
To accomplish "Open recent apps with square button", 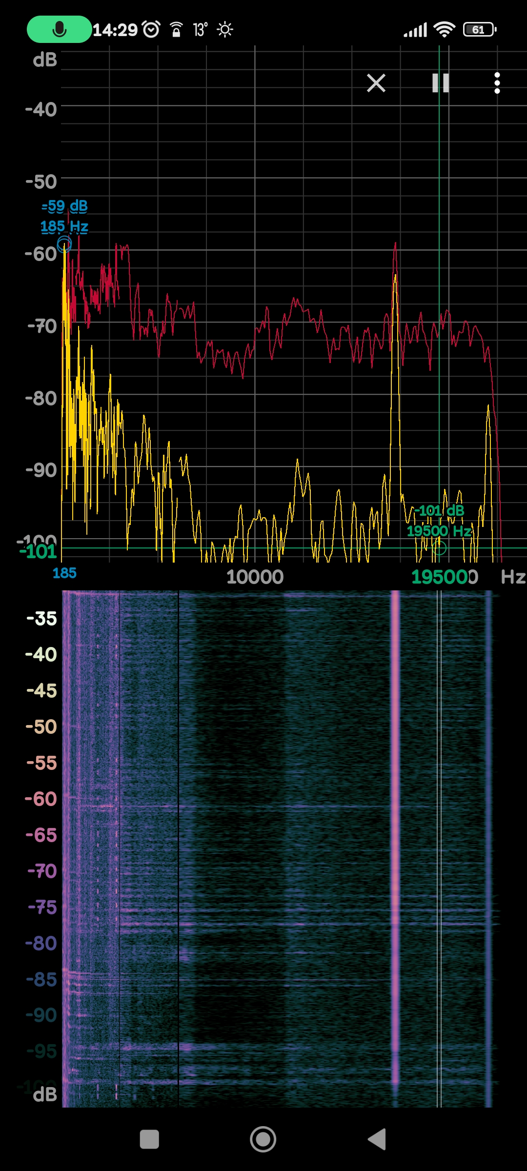I will click(x=149, y=1139).
